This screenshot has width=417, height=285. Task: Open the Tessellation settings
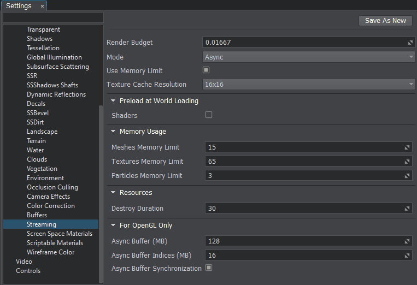click(x=43, y=48)
